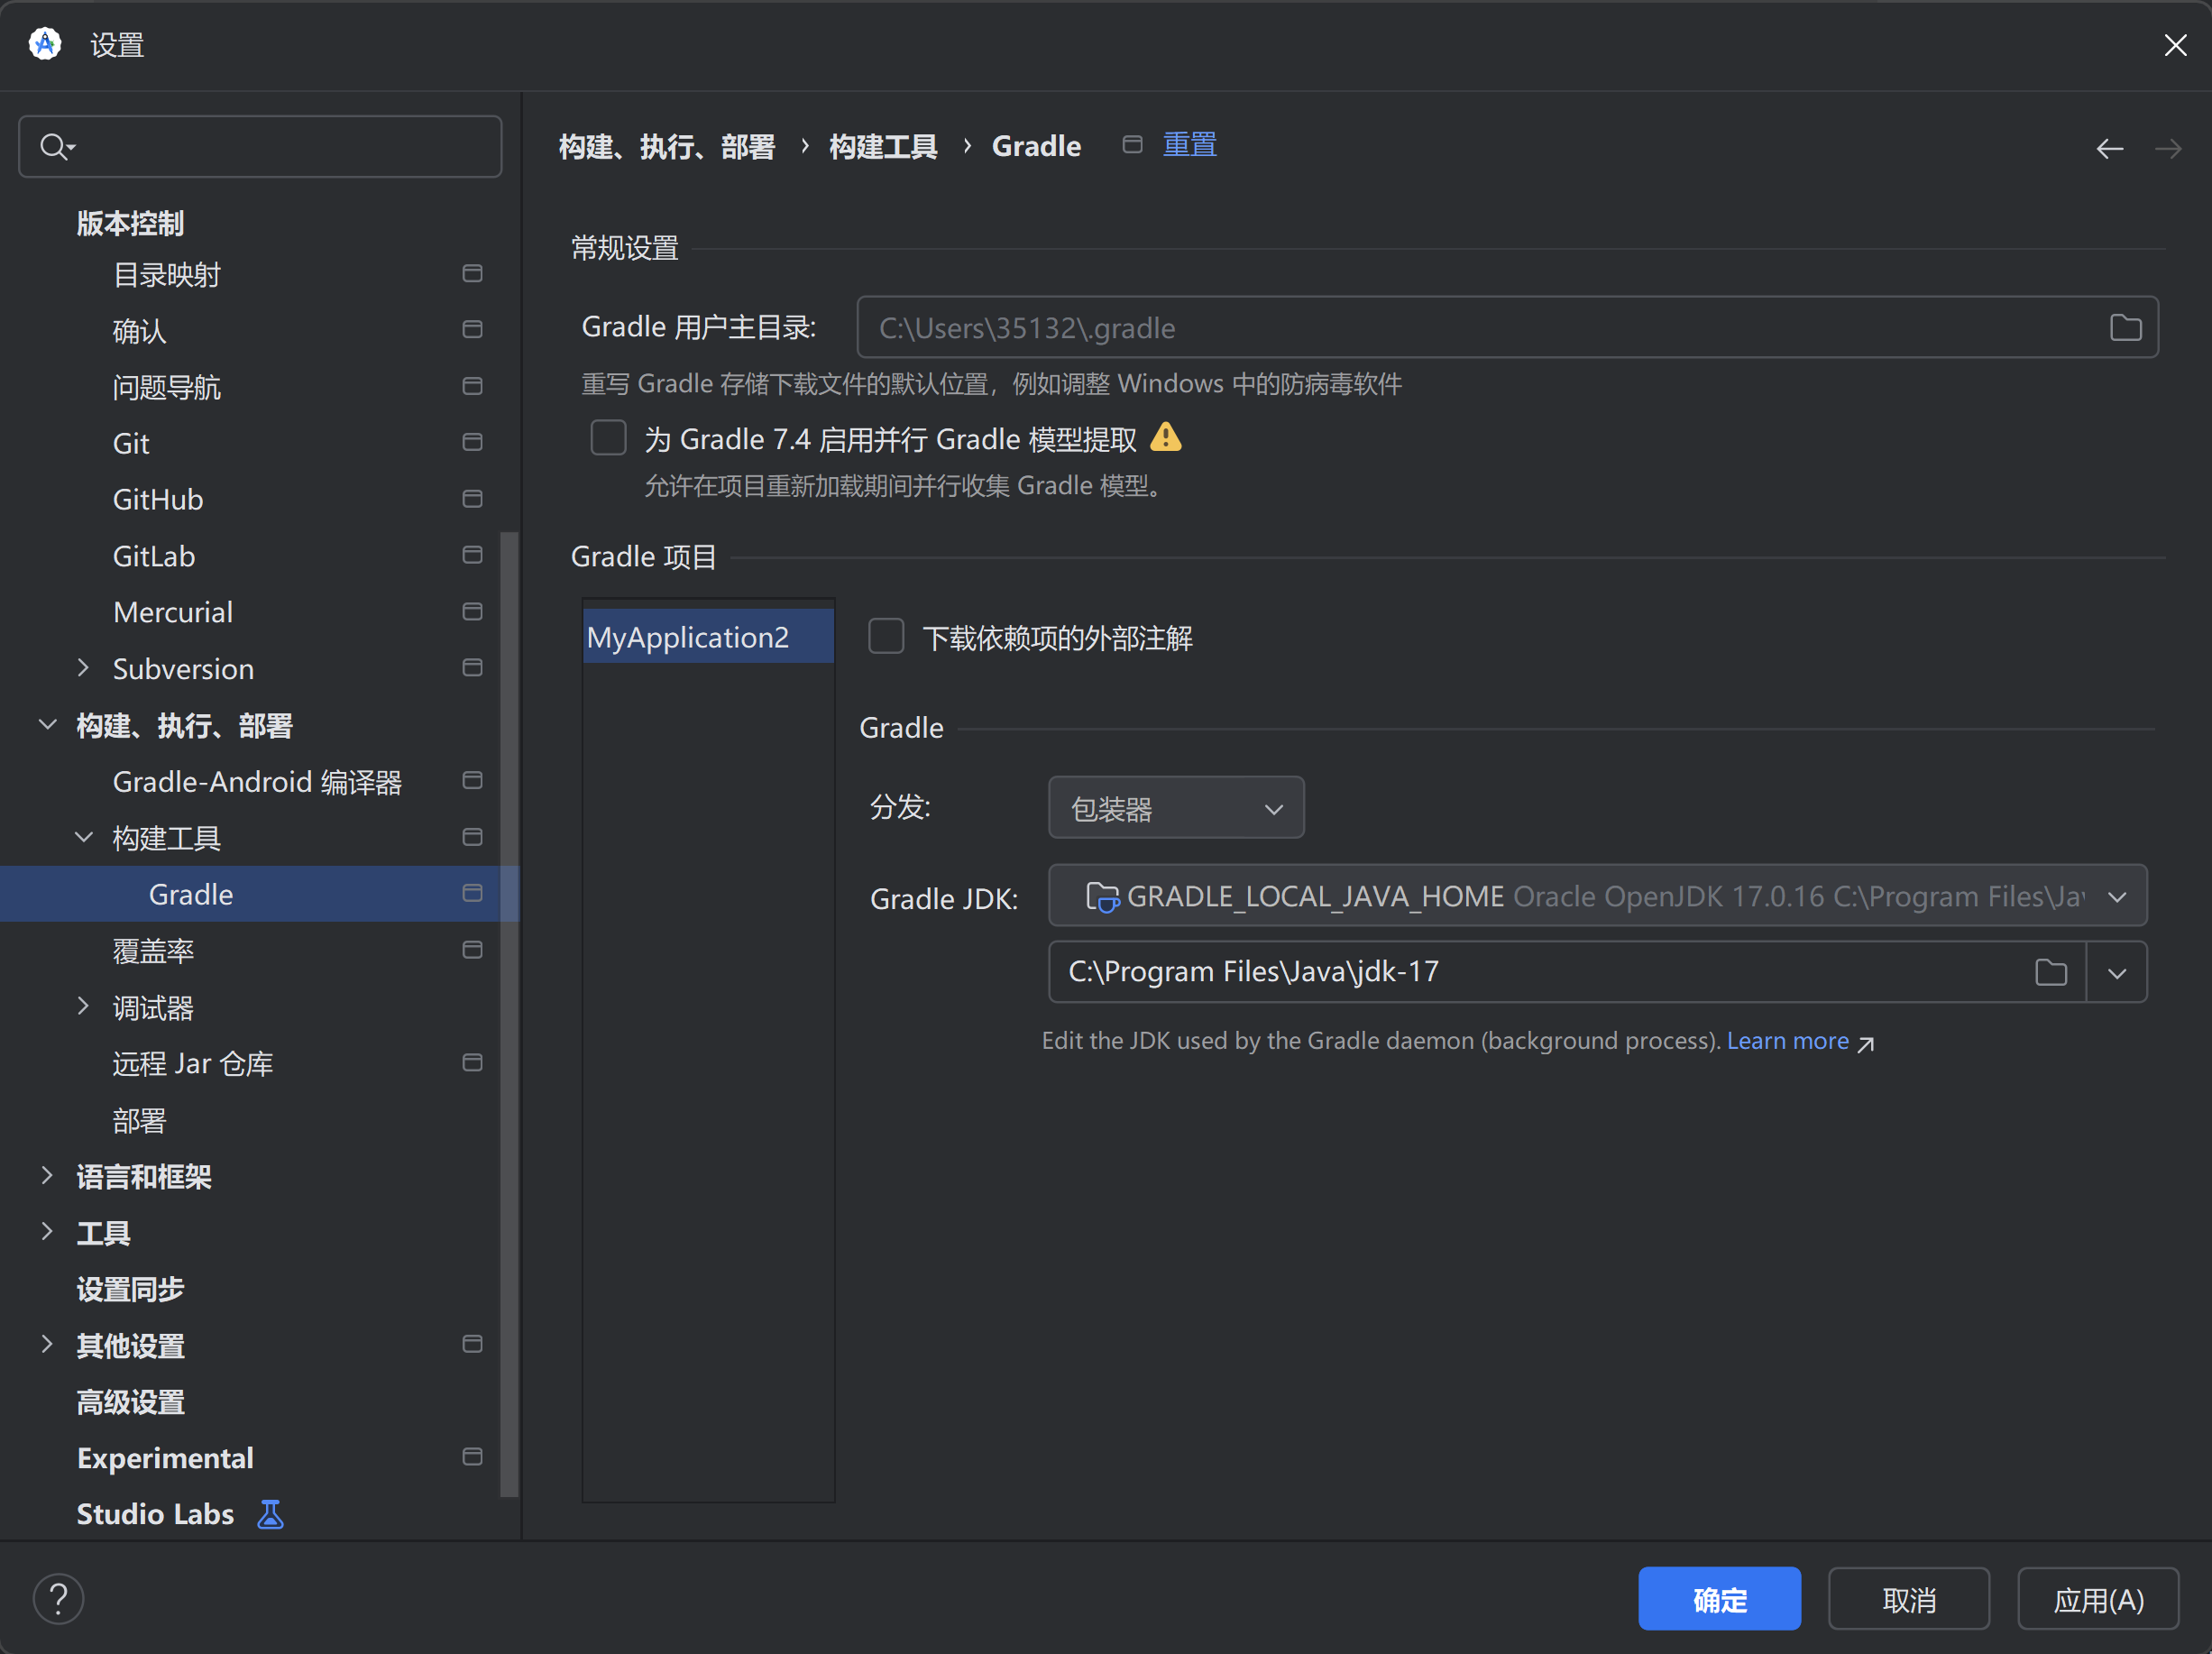Select 覆盖率 in settings tree

coord(153,950)
